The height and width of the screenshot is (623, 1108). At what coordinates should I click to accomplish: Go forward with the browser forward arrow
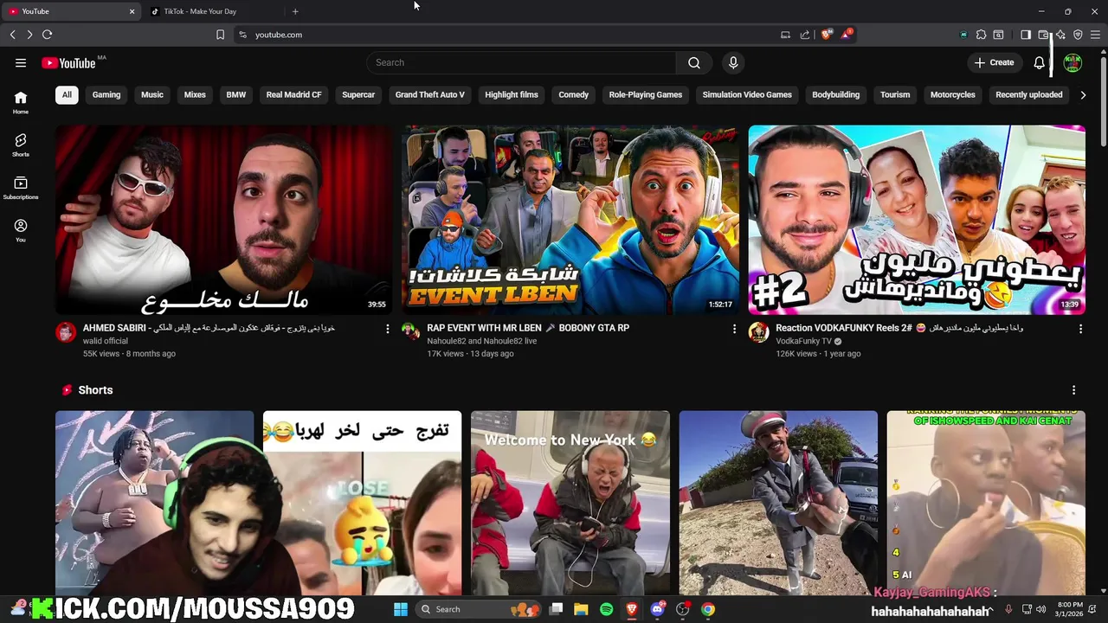tap(29, 35)
